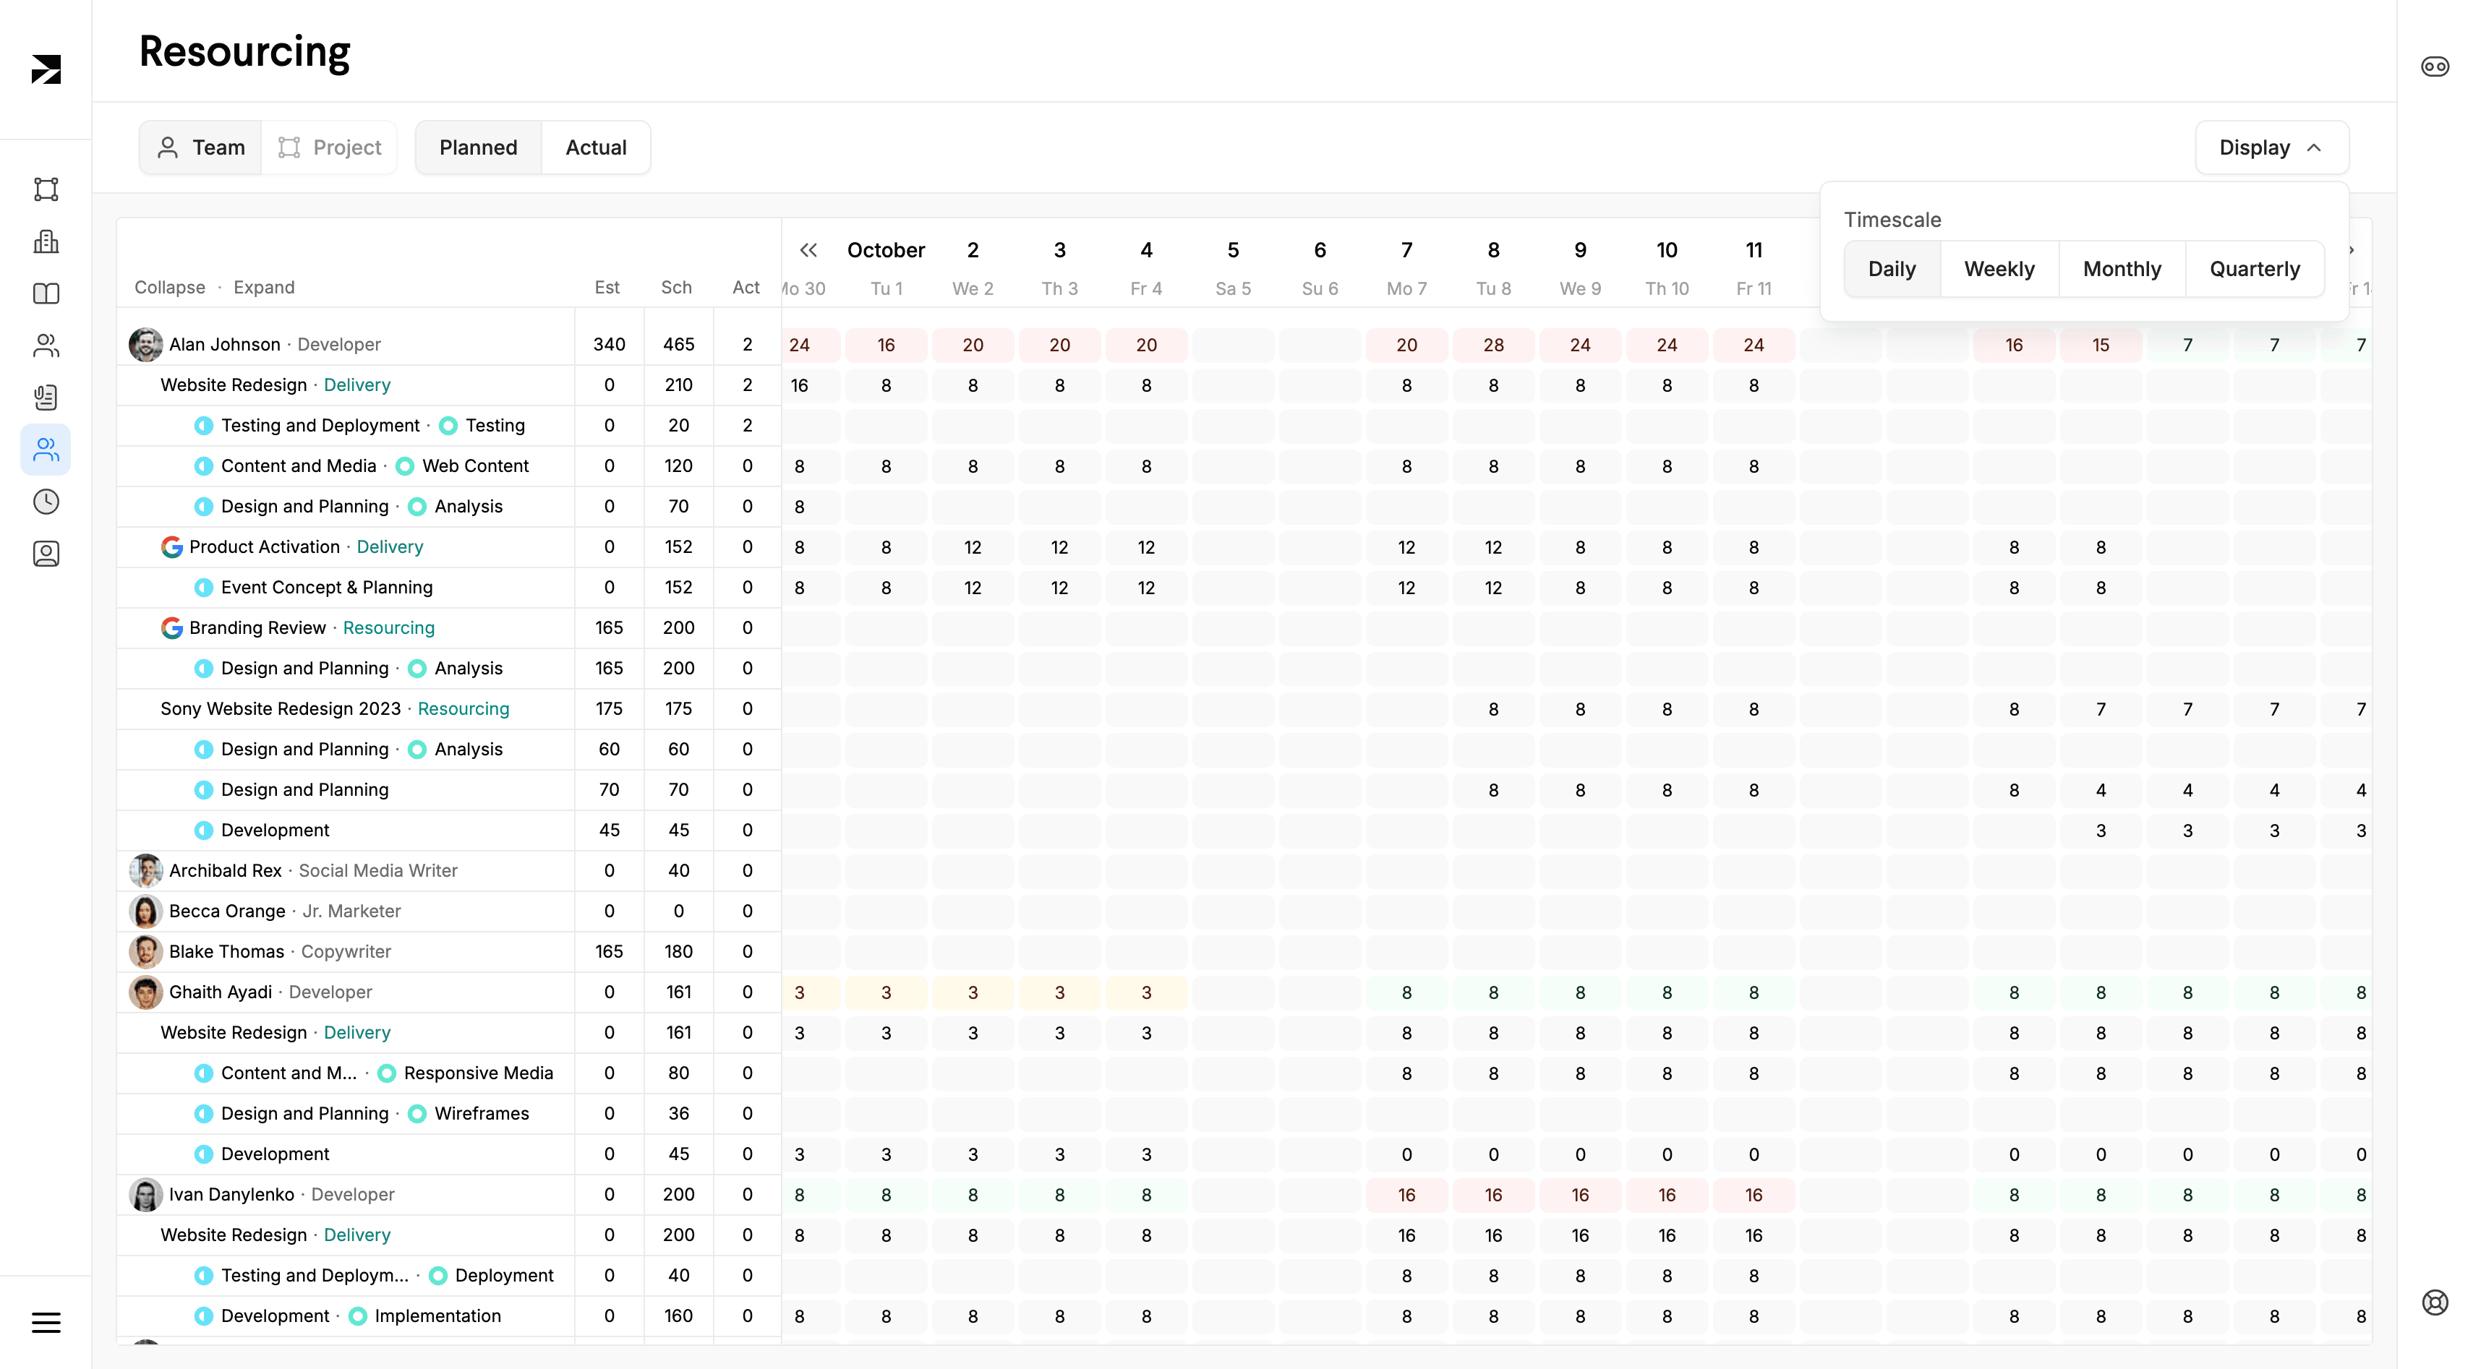Open the people contacts icon in sidebar
The image size is (2473, 1369).
click(46, 346)
